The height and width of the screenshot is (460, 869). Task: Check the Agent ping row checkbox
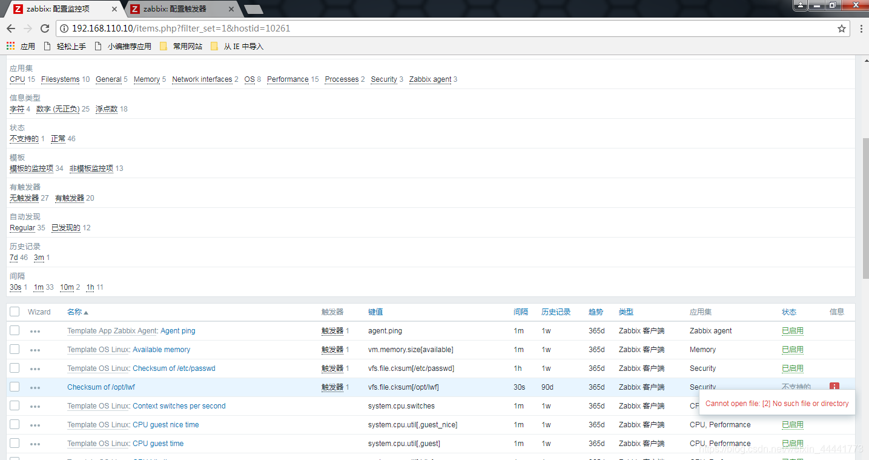15,330
